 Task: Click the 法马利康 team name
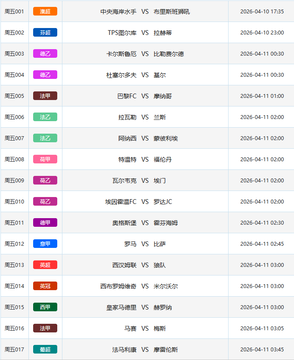[x=124, y=350]
